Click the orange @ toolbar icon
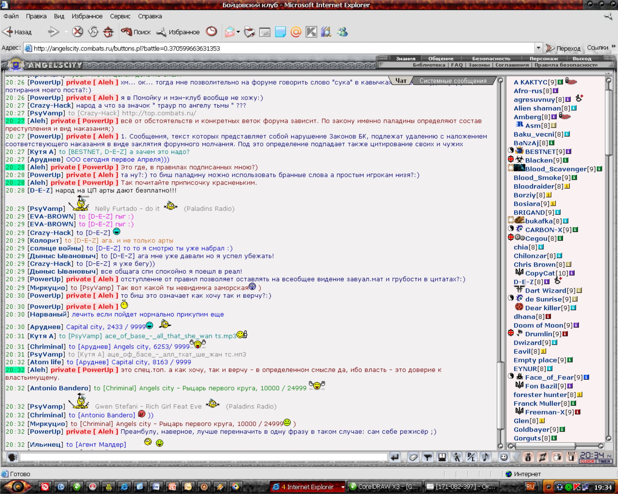 [296, 32]
